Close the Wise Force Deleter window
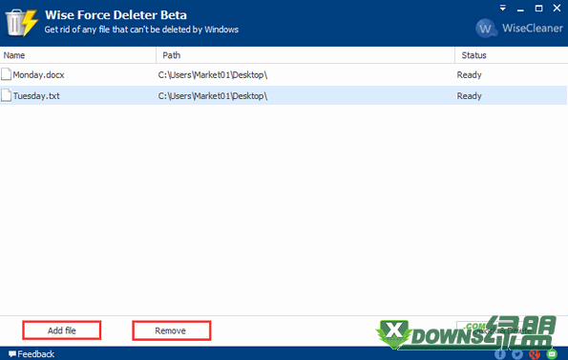568x360 pixels. (557, 8)
